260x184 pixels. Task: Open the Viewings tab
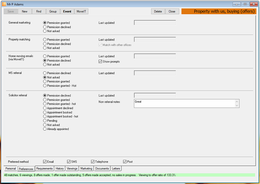point(72,169)
